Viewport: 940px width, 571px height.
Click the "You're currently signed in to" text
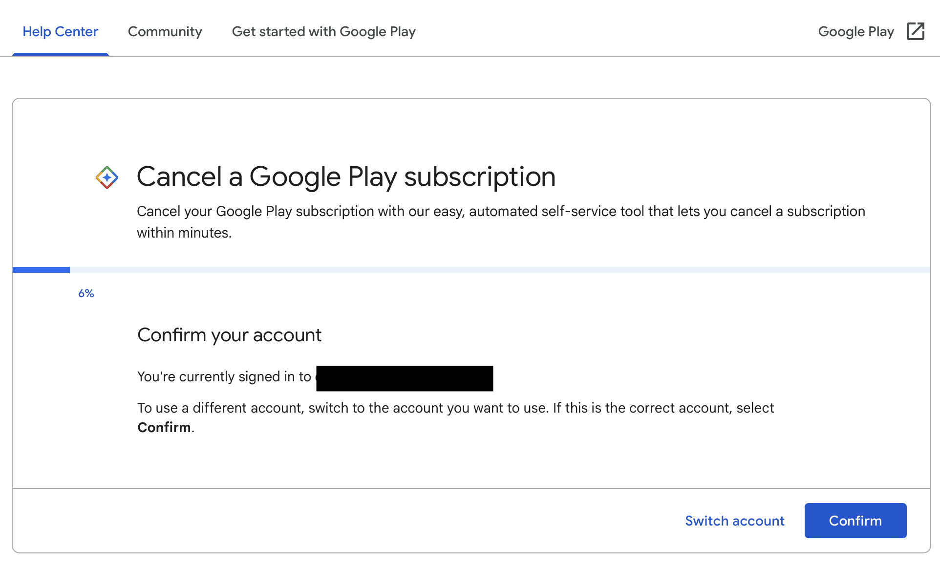tap(224, 376)
